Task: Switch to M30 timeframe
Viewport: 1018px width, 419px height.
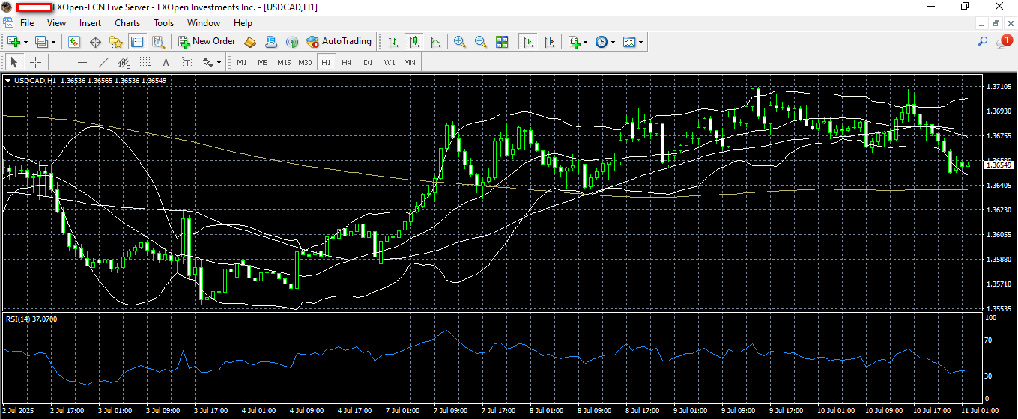Action: tap(305, 62)
